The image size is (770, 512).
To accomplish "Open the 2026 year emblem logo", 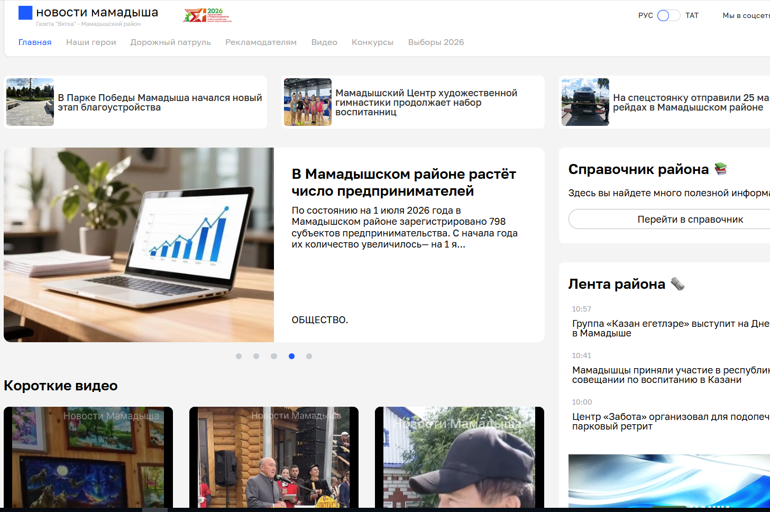I will pos(207,15).
